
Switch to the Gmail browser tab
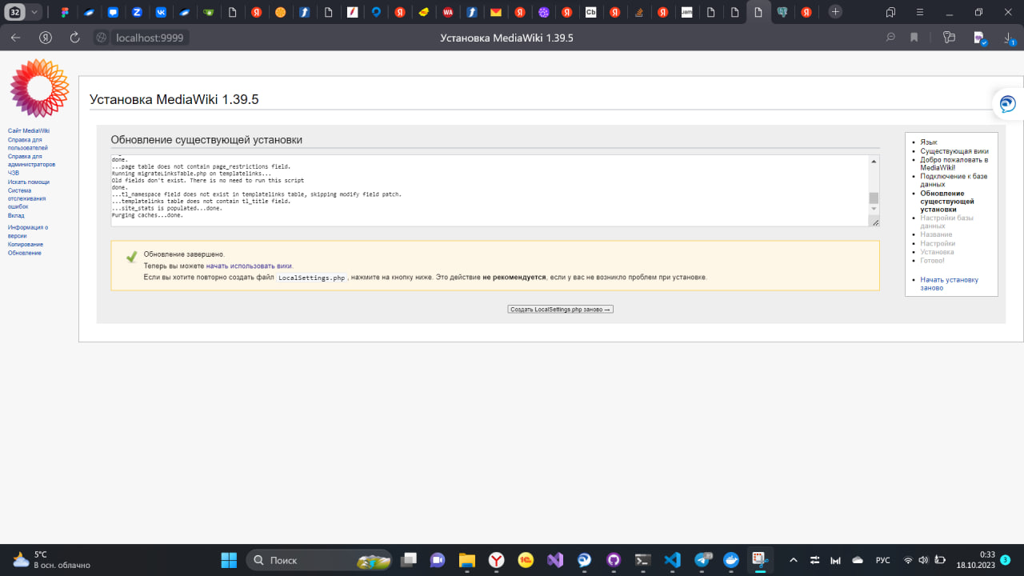tap(496, 12)
